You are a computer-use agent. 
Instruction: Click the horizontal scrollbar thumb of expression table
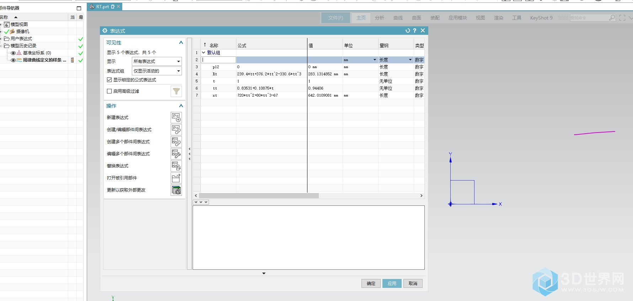click(x=259, y=195)
